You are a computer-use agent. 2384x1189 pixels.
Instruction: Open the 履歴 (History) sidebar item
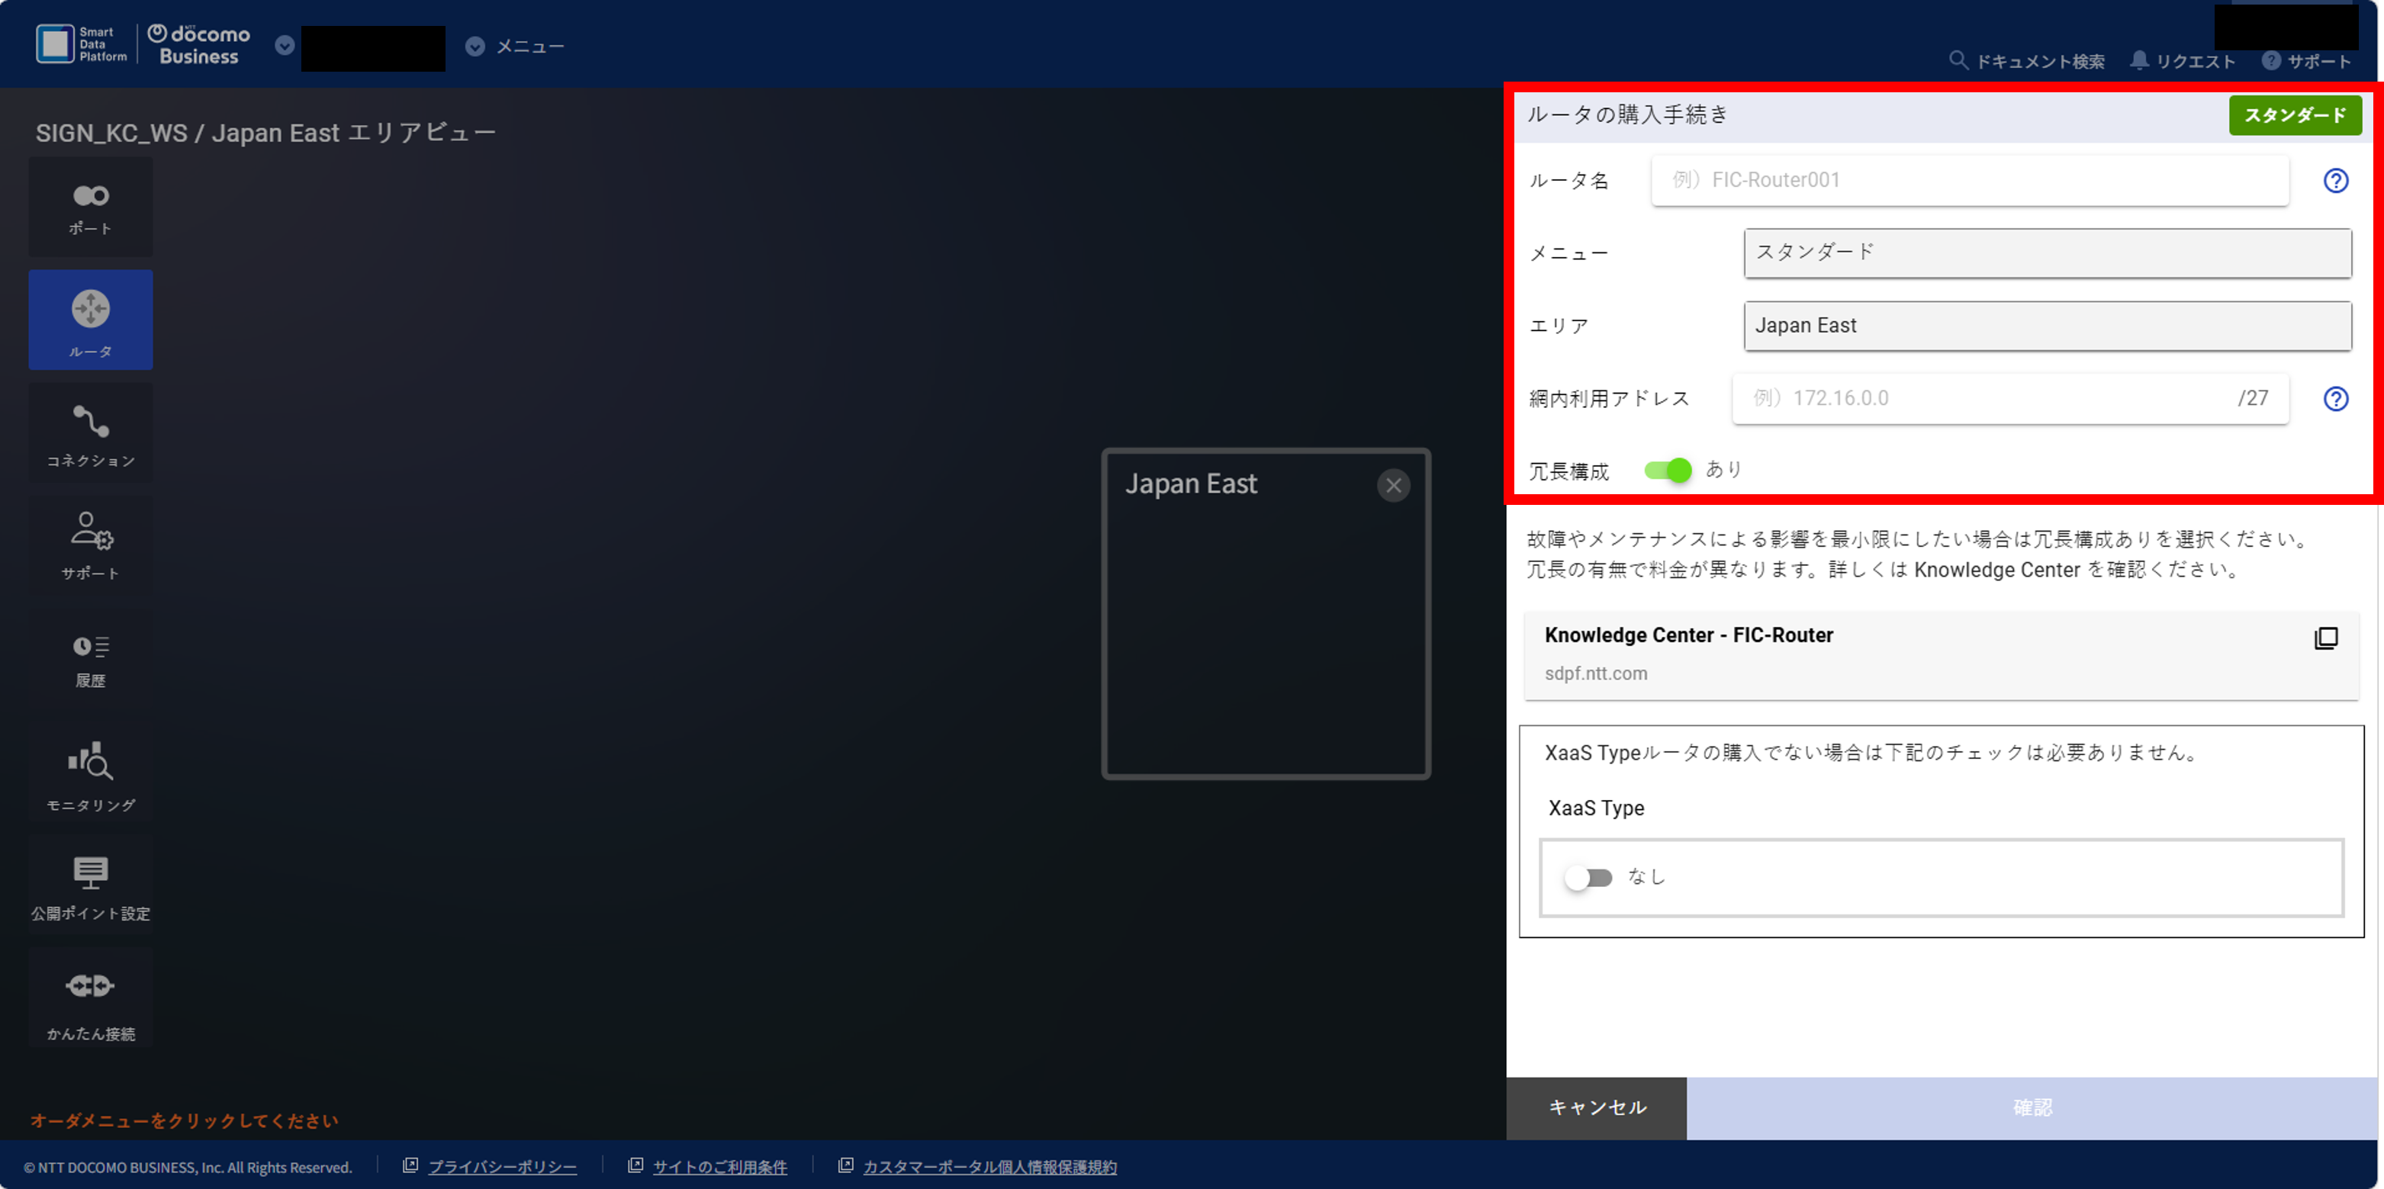click(x=91, y=659)
